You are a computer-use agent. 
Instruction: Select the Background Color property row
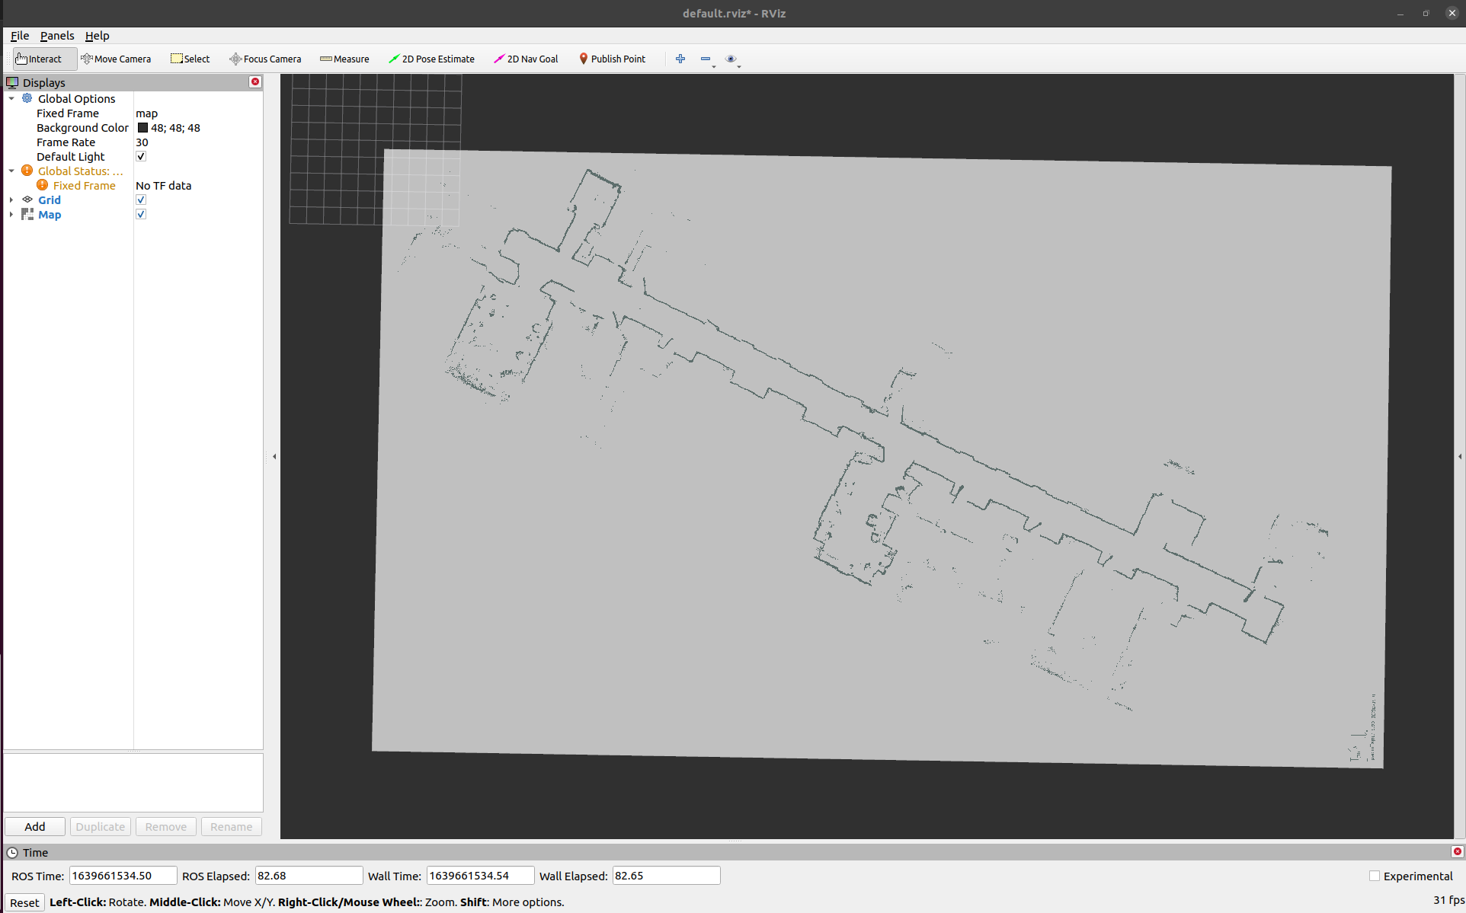(134, 128)
